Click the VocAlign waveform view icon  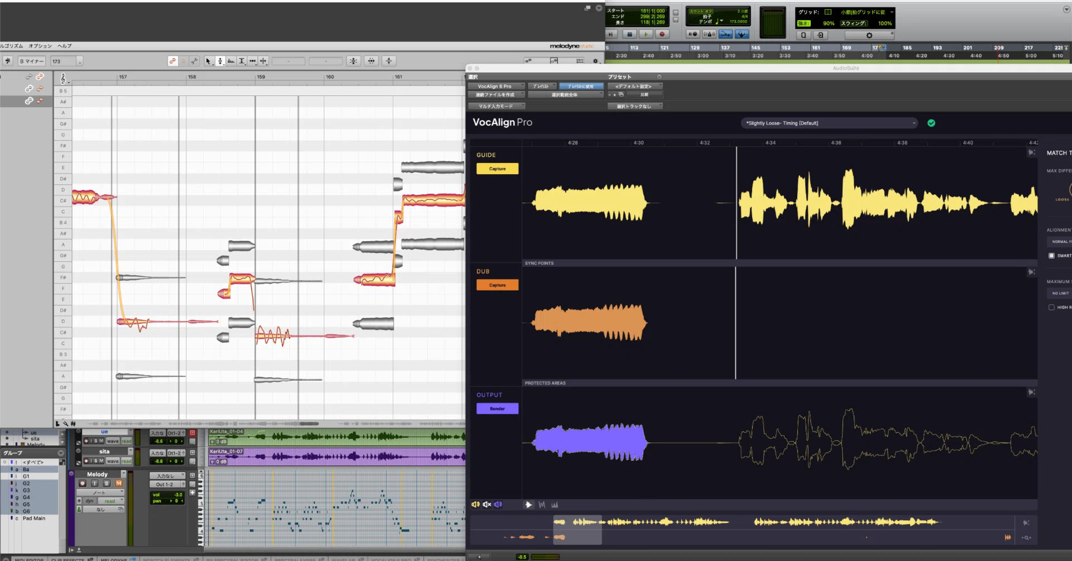click(x=542, y=505)
